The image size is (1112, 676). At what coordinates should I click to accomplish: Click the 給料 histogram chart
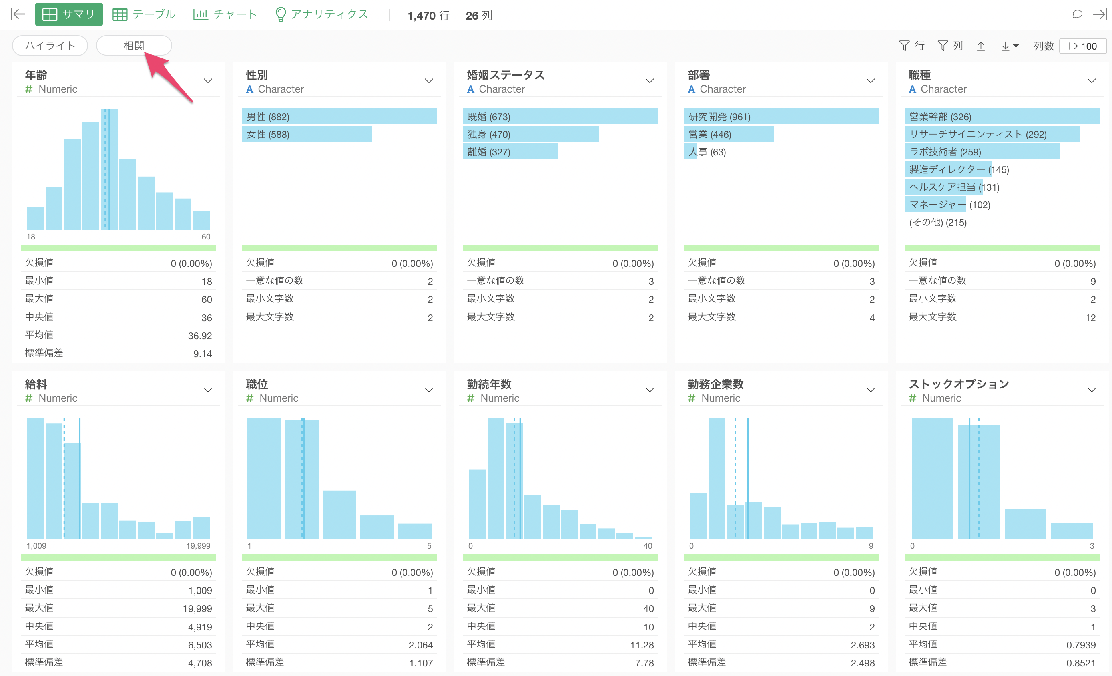point(118,479)
